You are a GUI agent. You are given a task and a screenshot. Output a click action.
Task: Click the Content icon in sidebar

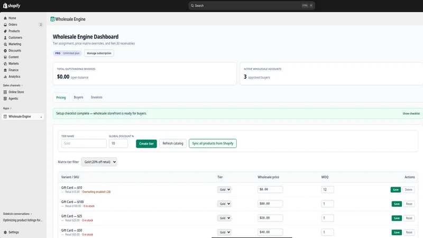click(5, 57)
